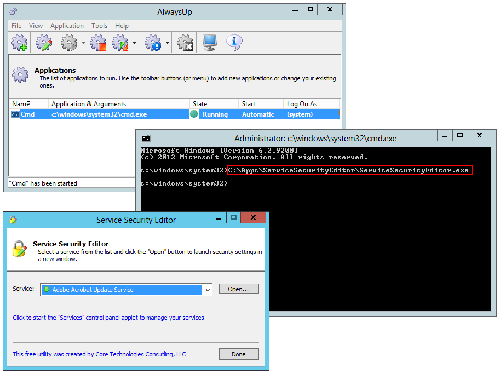Click the Service Security Editor title bar icon
500x375 pixels.
point(13,220)
